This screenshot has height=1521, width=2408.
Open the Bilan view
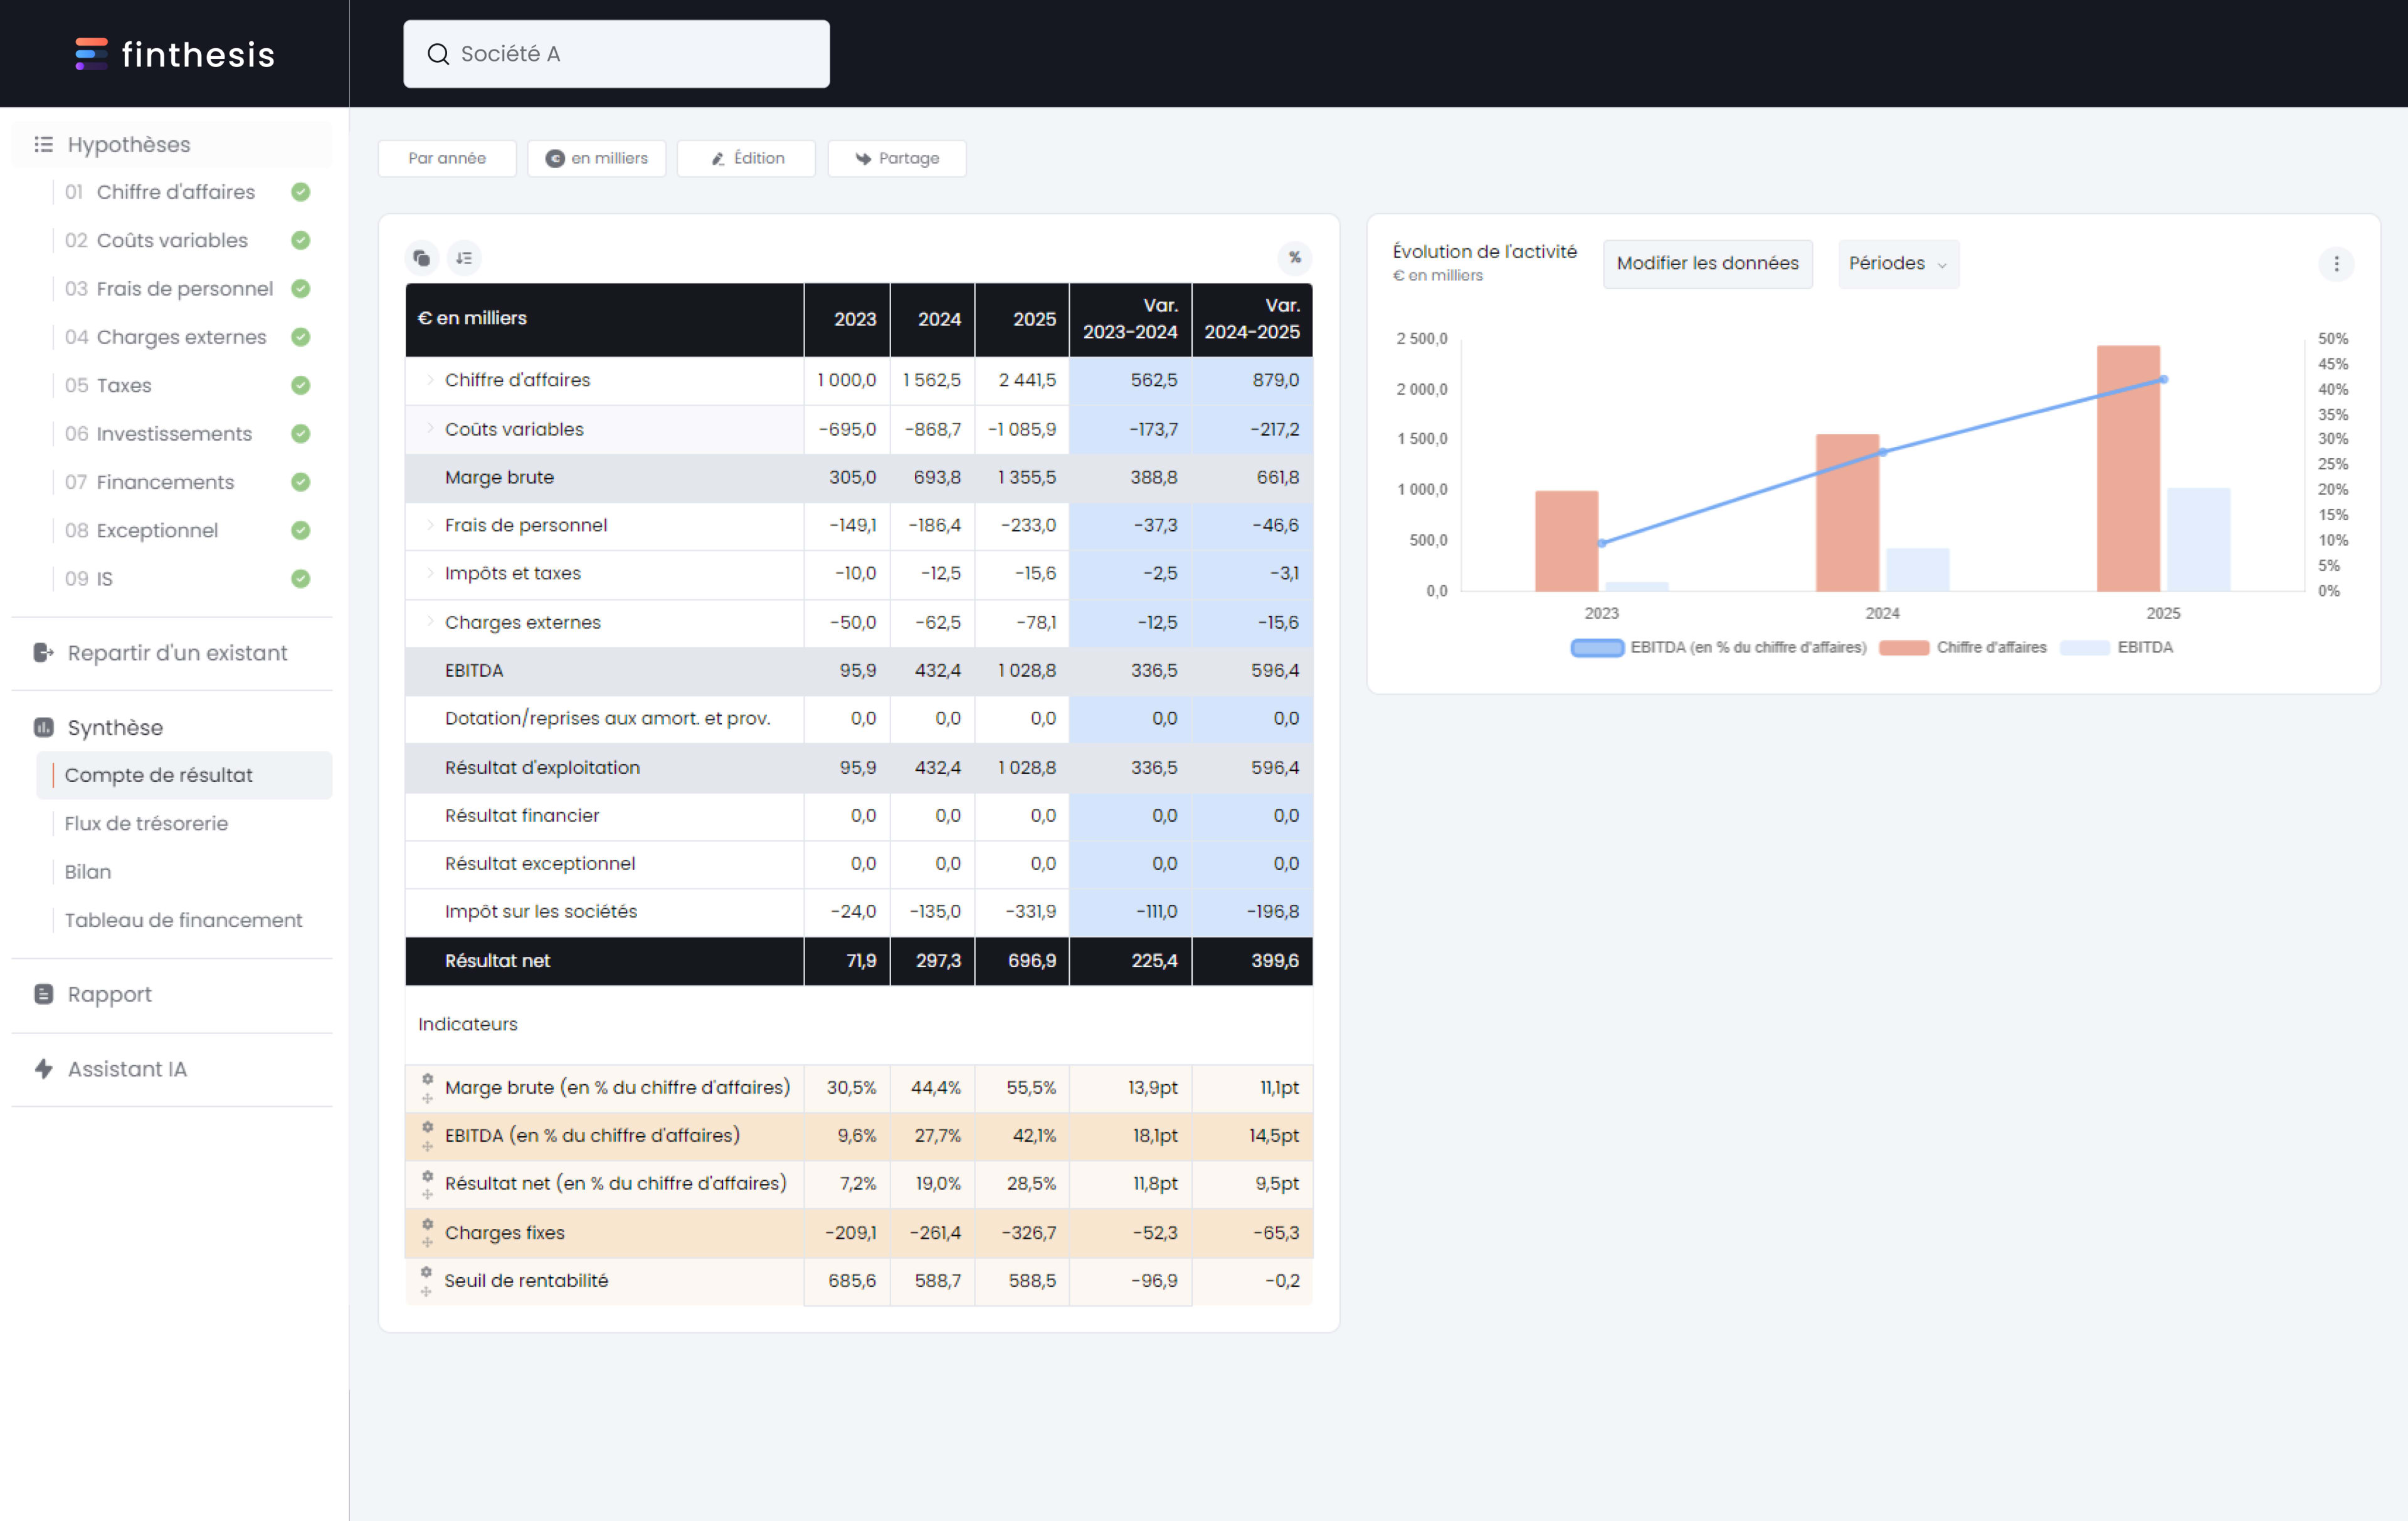point(88,872)
